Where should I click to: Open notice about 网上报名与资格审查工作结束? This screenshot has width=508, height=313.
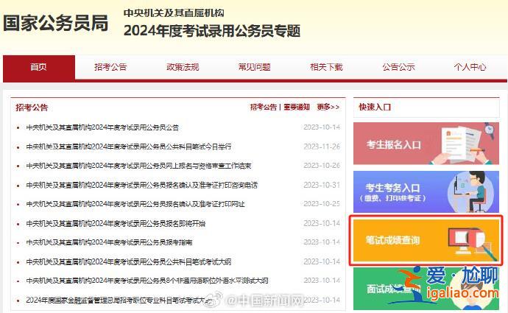tap(138, 166)
